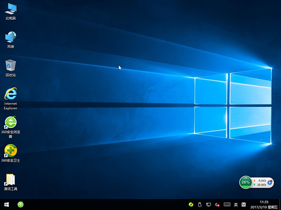Select the Internet Explorer desktop shortcut

(11, 99)
